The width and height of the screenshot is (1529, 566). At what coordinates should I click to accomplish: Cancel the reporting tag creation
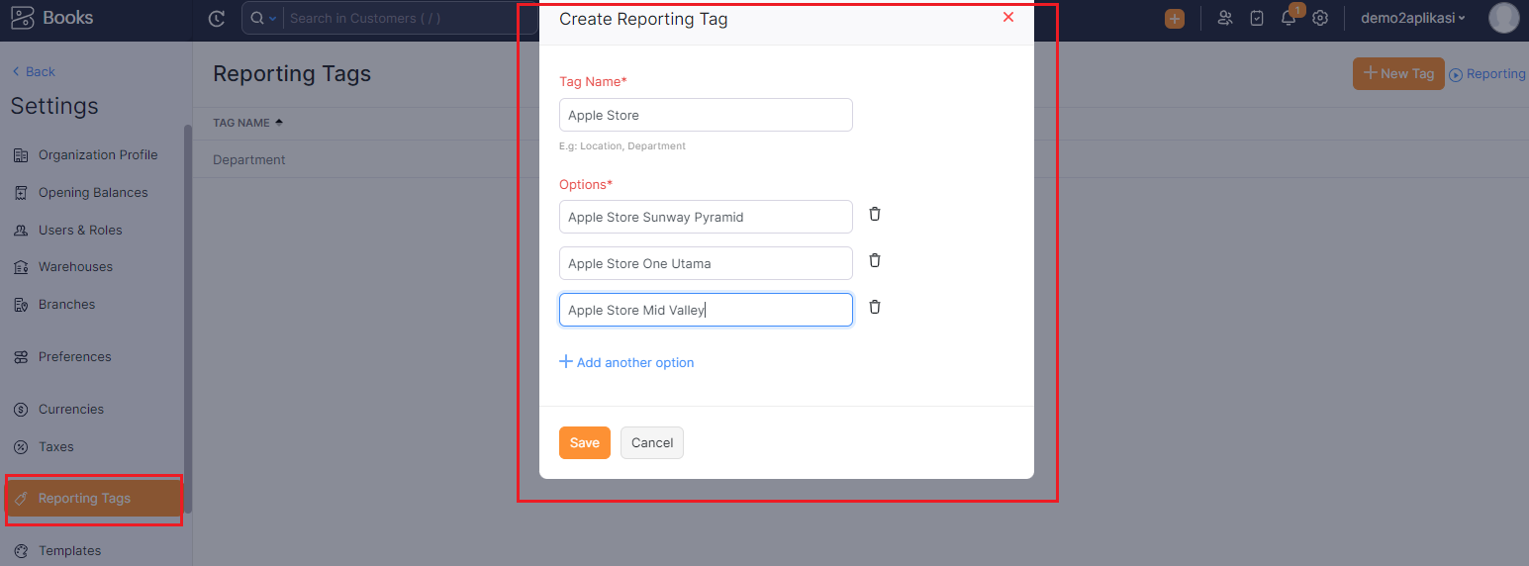(x=652, y=442)
